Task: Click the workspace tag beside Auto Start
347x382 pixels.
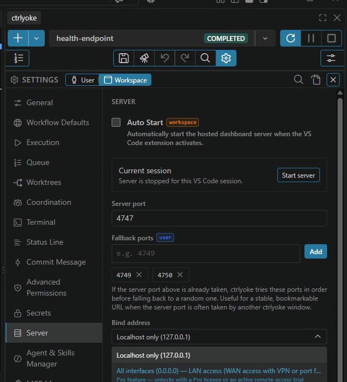Action: [x=183, y=122]
